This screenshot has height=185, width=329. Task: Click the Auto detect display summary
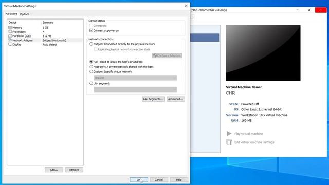(50, 45)
